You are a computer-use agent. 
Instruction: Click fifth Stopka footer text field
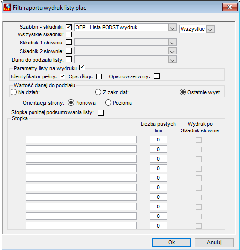tap(81, 178)
